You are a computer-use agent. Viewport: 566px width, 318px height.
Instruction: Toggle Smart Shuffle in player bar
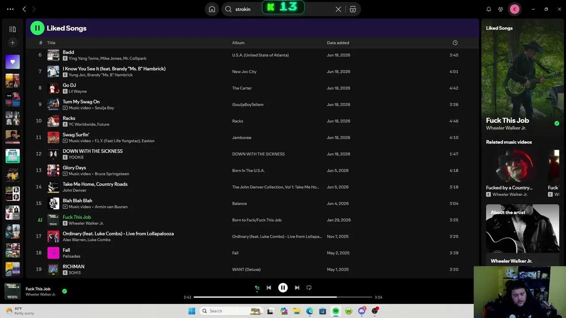coord(257,288)
